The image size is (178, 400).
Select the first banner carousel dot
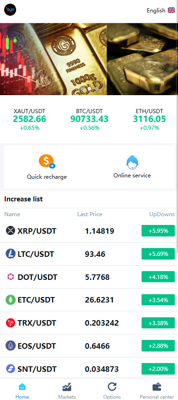pyautogui.click(x=82, y=89)
